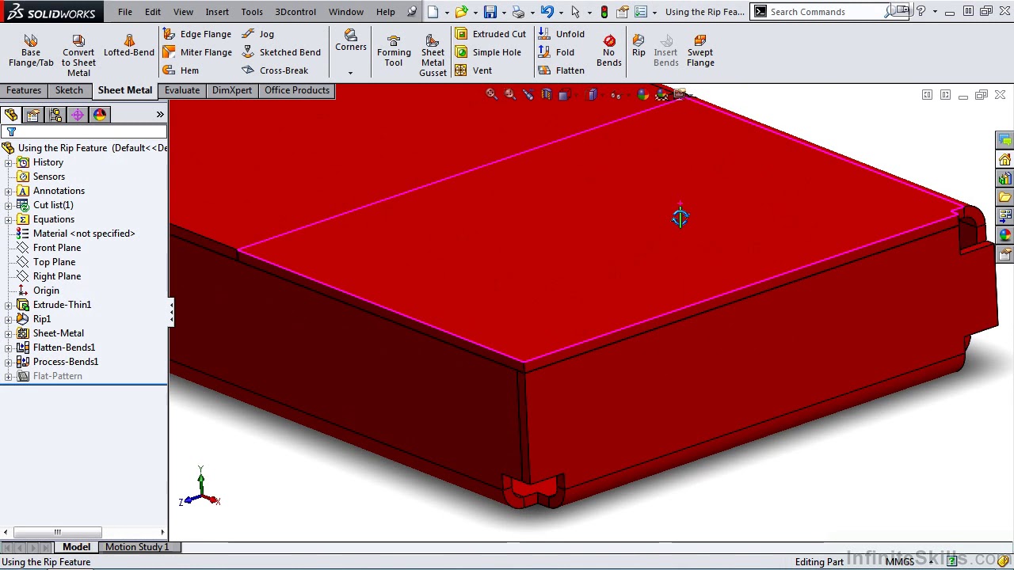Click the Save toolbar icon
Screen dimensions: 1014x570
pos(490,12)
